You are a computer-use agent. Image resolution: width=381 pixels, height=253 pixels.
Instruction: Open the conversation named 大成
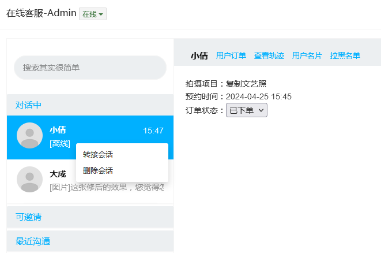click(x=58, y=174)
